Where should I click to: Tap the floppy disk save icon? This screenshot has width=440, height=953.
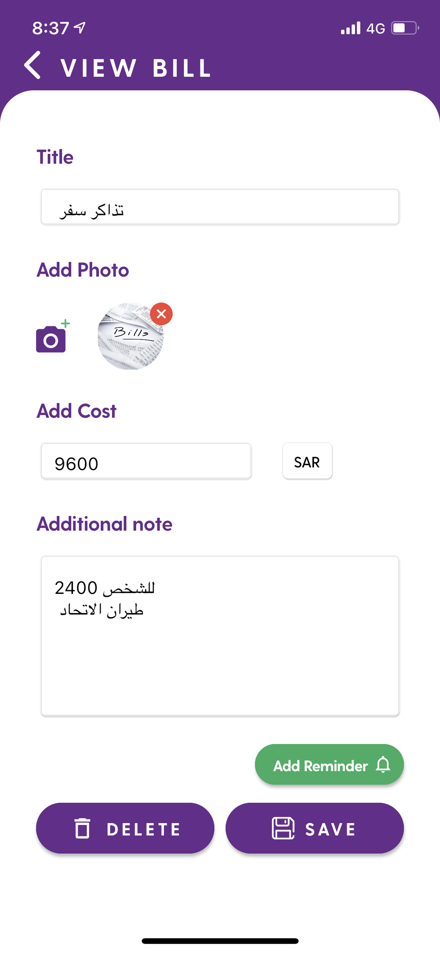283,828
